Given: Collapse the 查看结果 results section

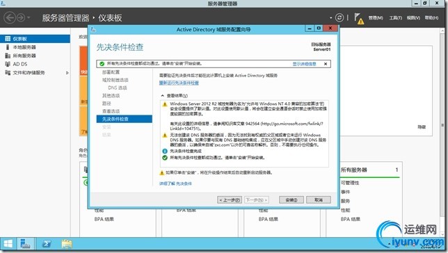Looking at the screenshot, I should point(162,96).
